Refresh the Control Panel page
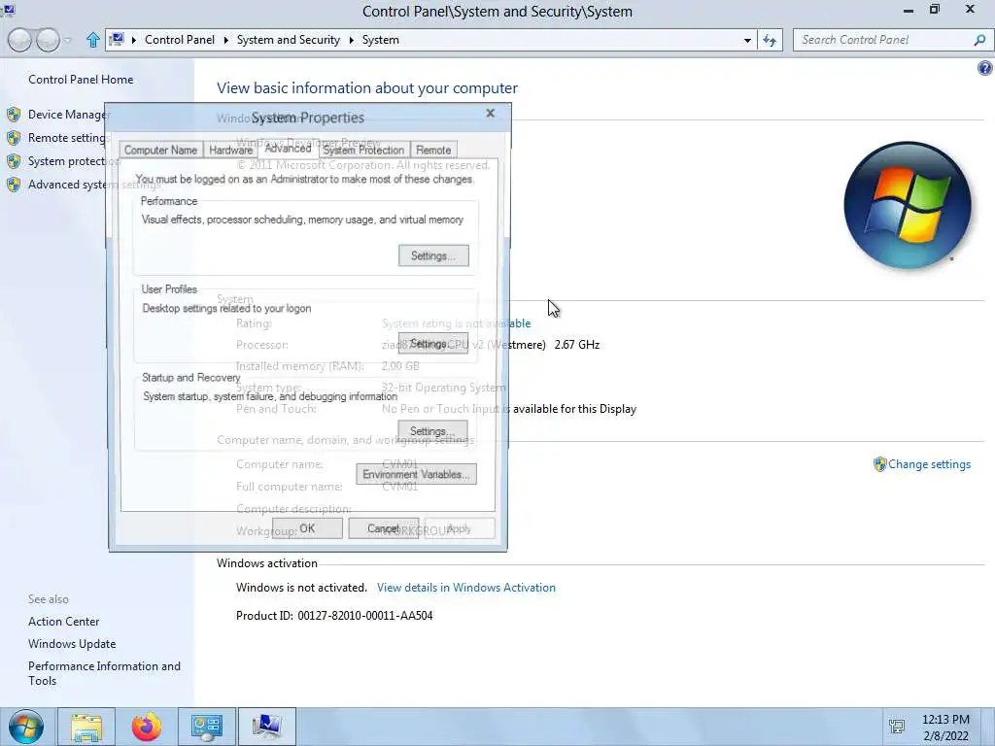 pos(770,40)
